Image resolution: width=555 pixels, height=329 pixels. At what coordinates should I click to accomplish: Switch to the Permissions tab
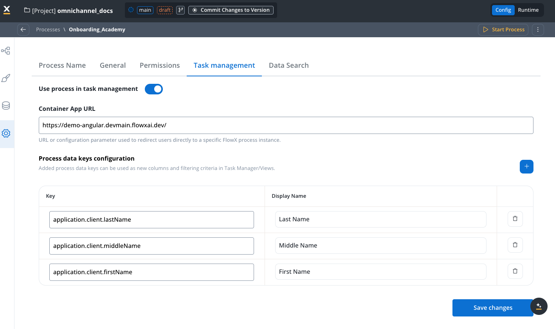click(159, 65)
